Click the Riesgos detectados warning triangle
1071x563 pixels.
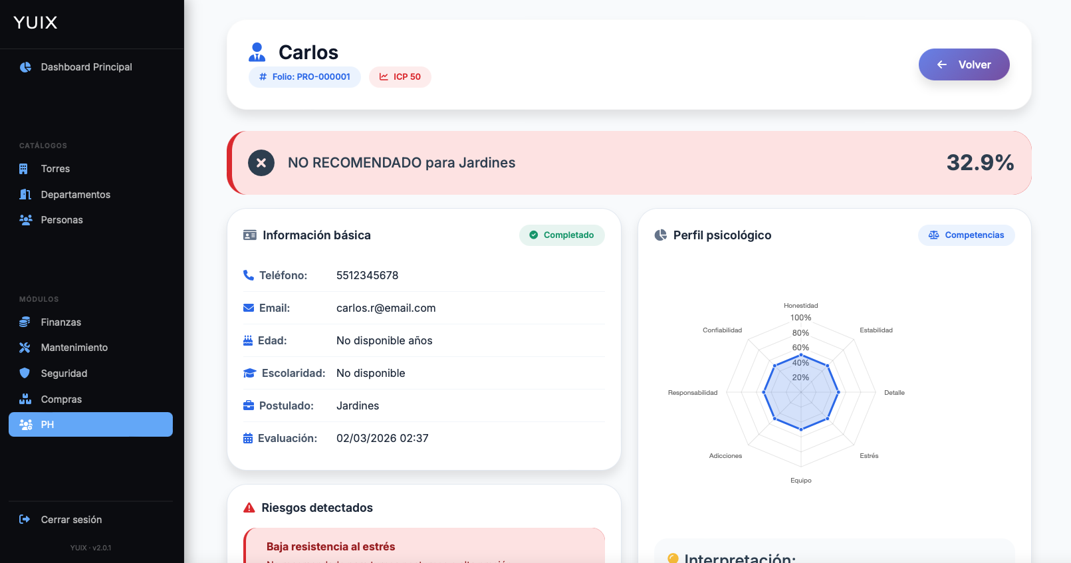point(249,508)
